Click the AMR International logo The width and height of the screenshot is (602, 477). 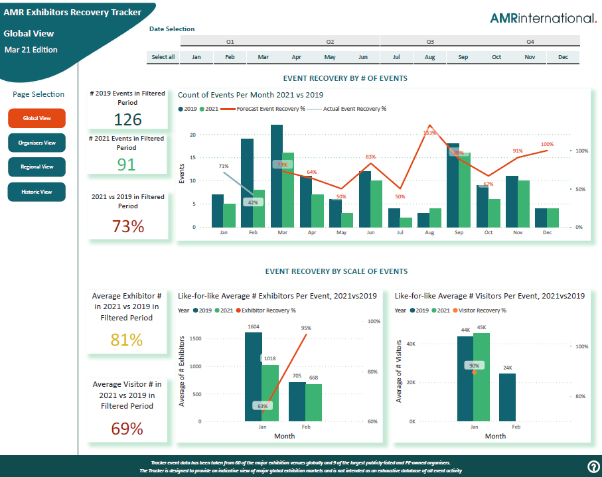tap(543, 18)
